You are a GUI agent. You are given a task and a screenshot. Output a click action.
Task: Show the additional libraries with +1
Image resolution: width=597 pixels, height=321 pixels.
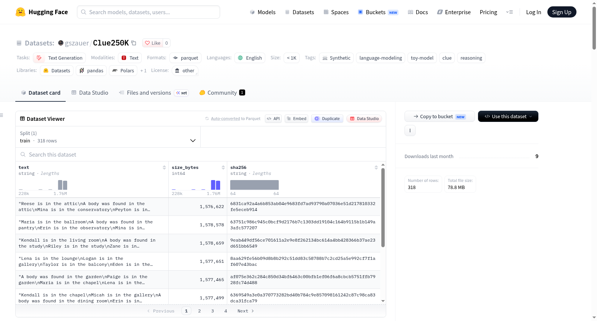pyautogui.click(x=143, y=70)
